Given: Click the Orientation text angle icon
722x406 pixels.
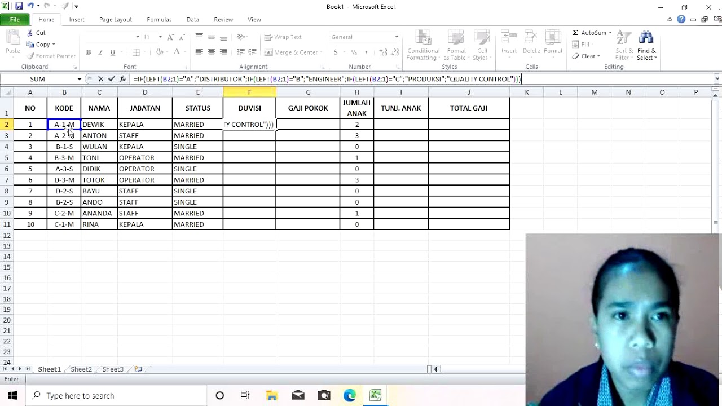Looking at the screenshot, I should click(x=241, y=37).
